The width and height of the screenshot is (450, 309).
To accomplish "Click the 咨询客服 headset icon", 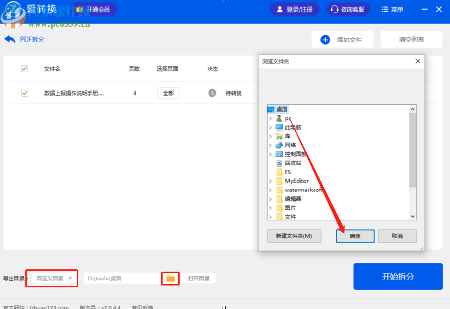I will click(335, 9).
